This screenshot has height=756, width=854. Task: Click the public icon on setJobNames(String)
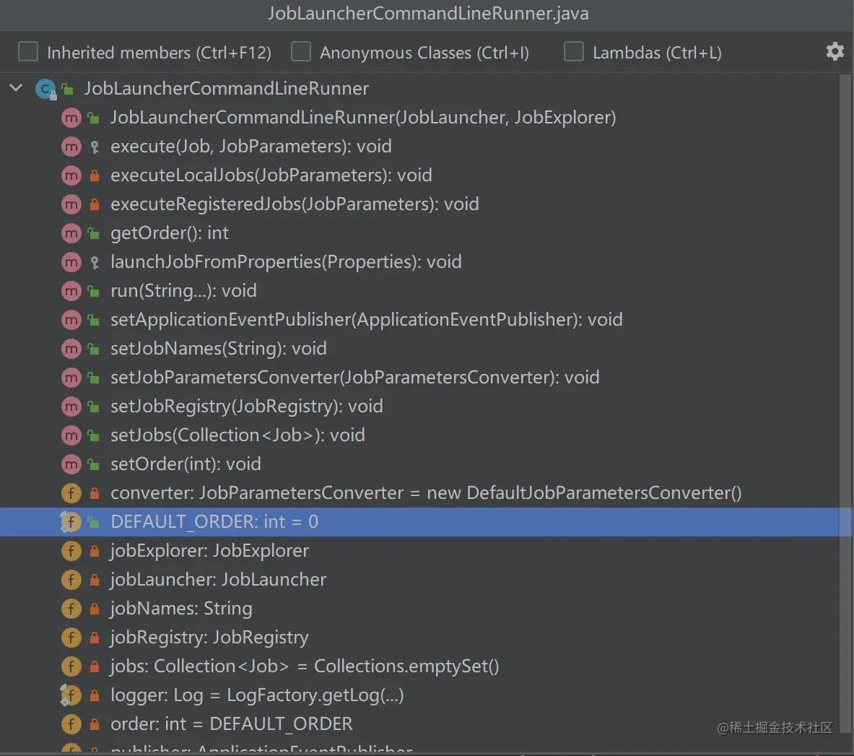point(94,349)
